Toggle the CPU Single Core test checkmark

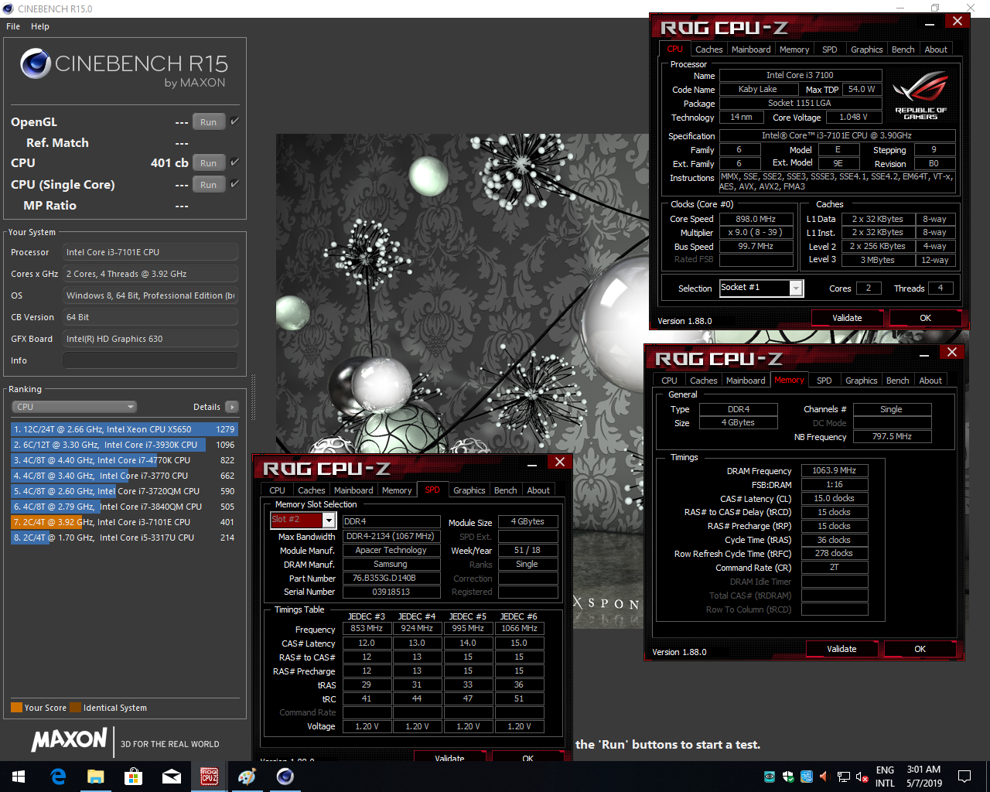234,184
